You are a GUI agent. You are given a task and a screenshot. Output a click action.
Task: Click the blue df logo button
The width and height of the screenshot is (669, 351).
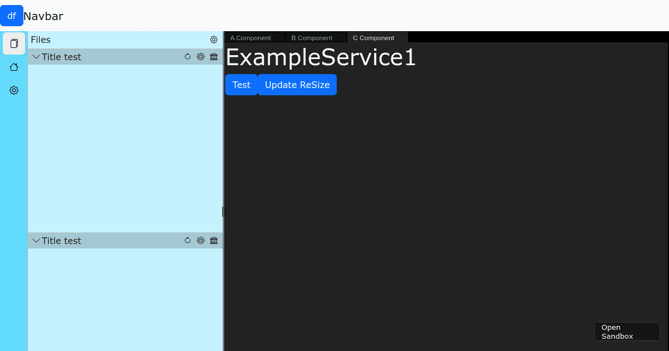pyautogui.click(x=12, y=16)
